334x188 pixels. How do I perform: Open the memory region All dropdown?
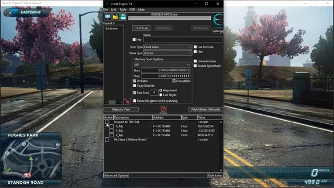[x=162, y=65]
